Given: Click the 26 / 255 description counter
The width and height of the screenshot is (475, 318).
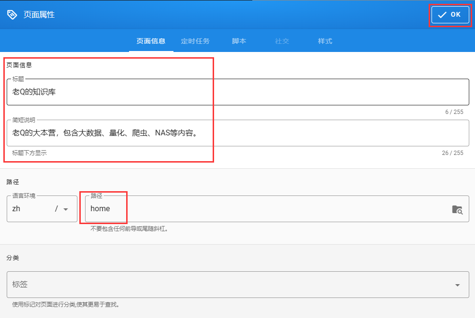Looking at the screenshot, I should (453, 153).
